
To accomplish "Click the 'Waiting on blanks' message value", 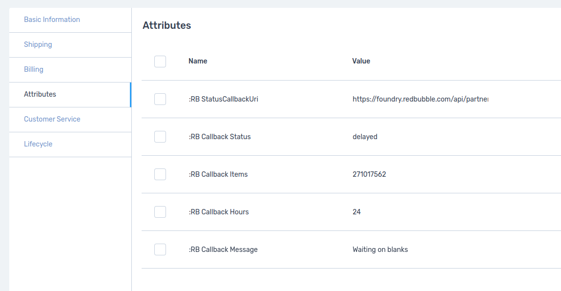I will click(x=380, y=249).
